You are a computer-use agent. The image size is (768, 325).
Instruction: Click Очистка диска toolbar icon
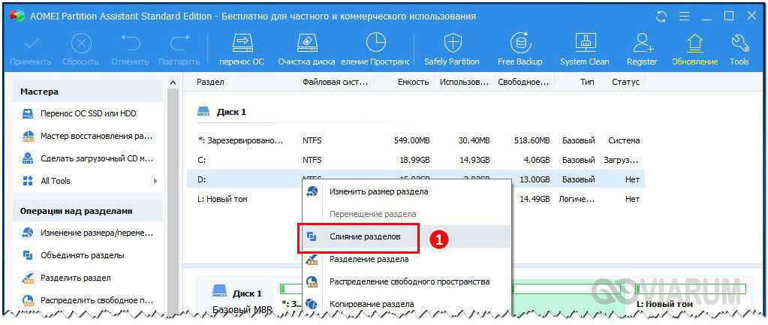point(307,44)
